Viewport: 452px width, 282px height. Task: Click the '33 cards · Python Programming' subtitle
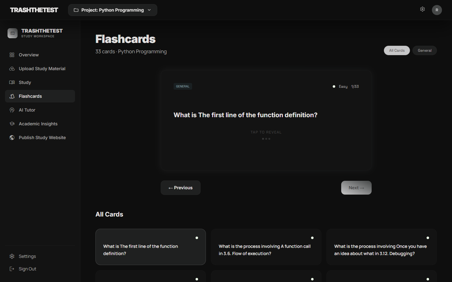[131, 51]
